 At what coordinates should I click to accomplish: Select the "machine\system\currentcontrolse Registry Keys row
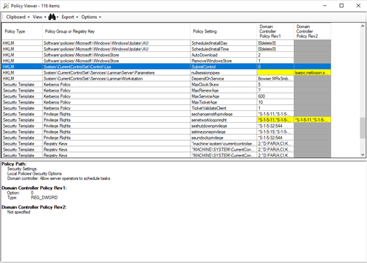[x=166, y=143]
